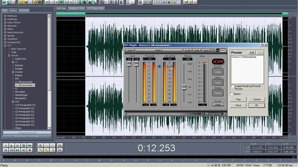Screen dimensions: 298x167
Task: Collapse the Waves tree node
Action: coord(9,56)
